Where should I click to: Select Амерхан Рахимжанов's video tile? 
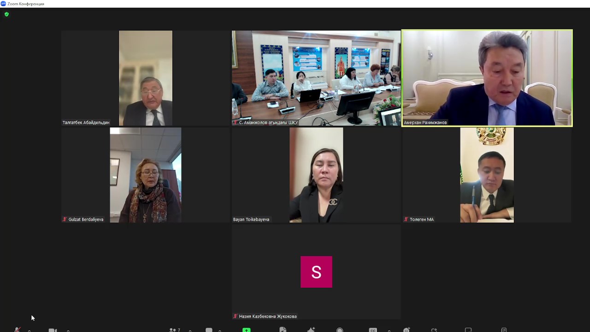pos(487,77)
